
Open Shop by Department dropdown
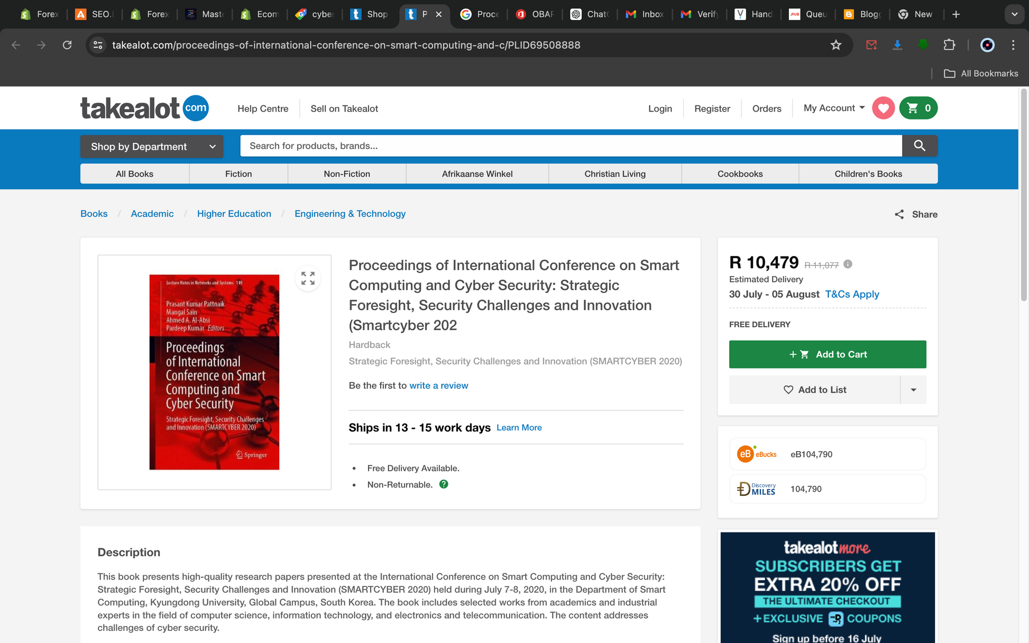pyautogui.click(x=152, y=146)
